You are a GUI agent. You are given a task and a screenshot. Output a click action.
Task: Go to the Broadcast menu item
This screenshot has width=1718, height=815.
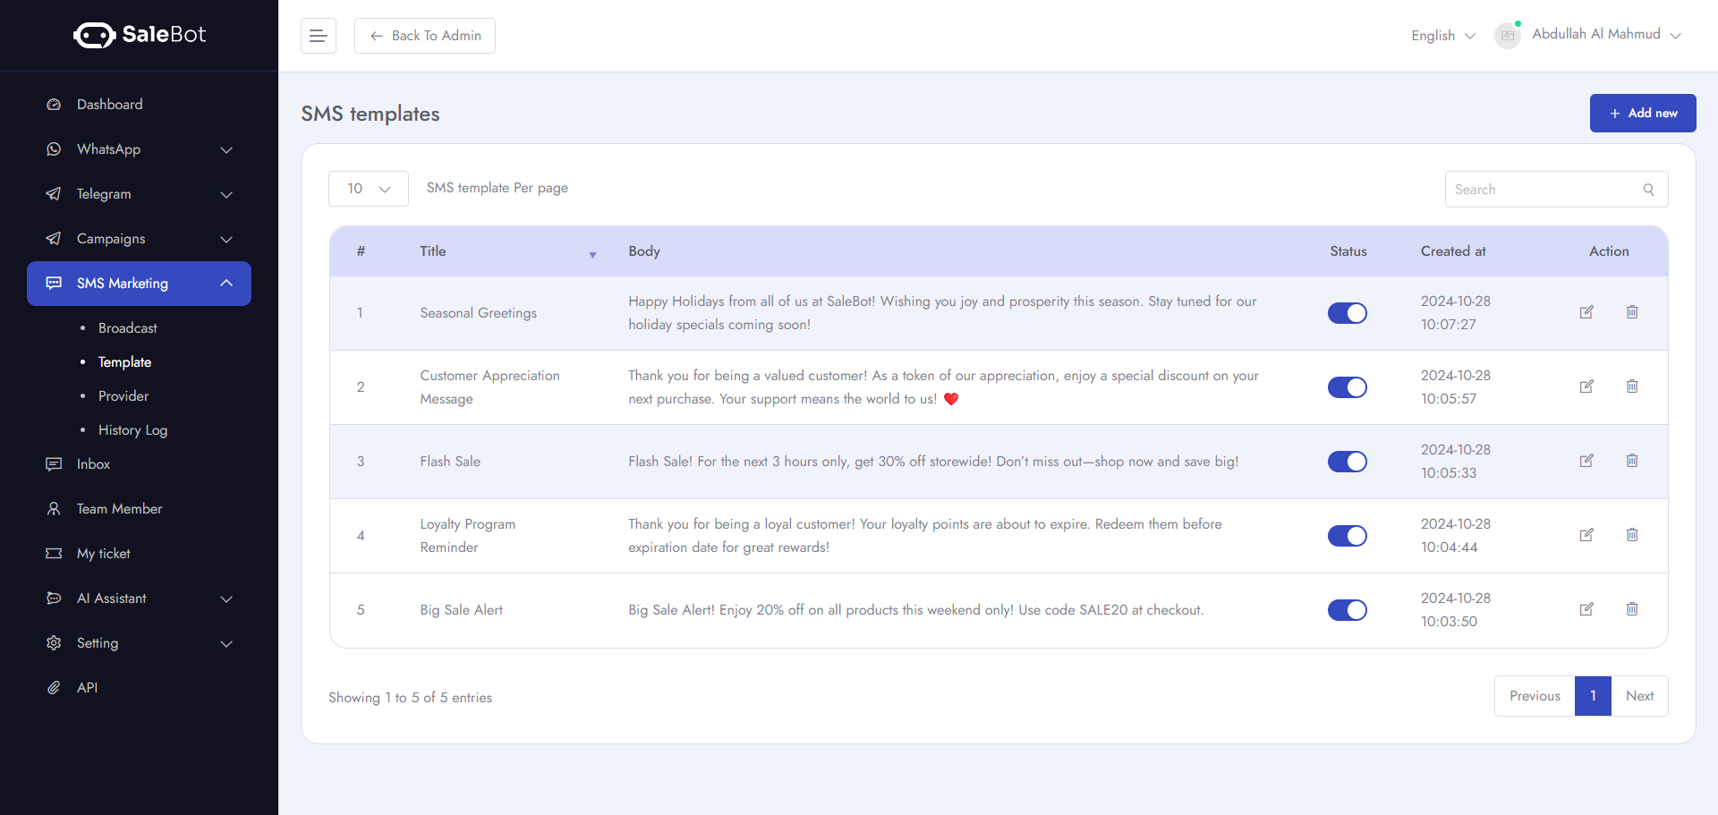click(x=126, y=327)
